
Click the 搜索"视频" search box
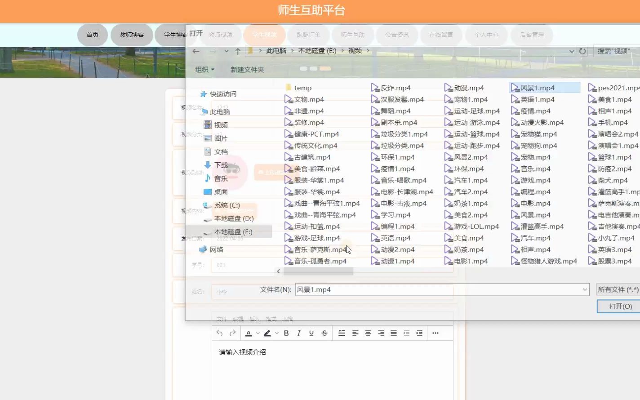coord(617,51)
